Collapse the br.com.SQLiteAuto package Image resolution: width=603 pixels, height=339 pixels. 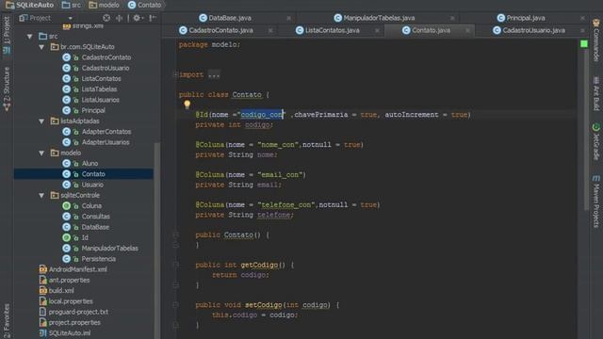(x=41, y=47)
